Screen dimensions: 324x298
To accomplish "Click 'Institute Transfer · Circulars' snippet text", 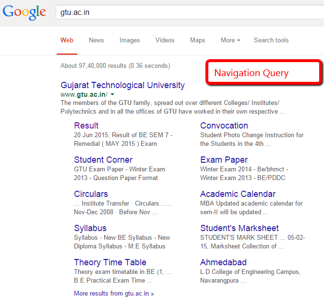I will [x=120, y=204].
